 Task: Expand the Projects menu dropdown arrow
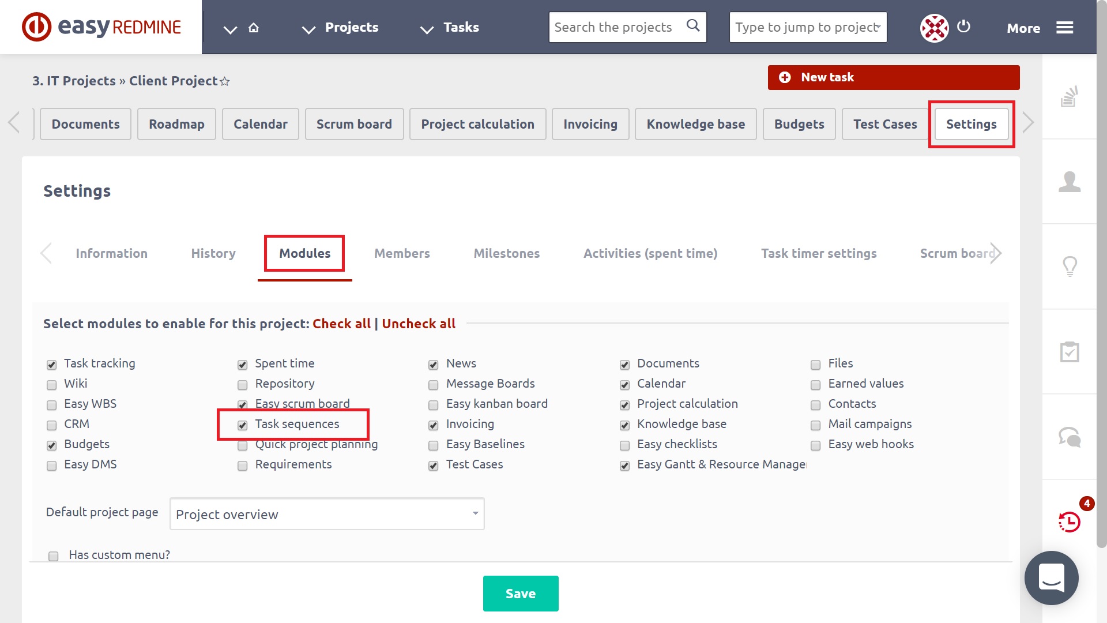308,29
